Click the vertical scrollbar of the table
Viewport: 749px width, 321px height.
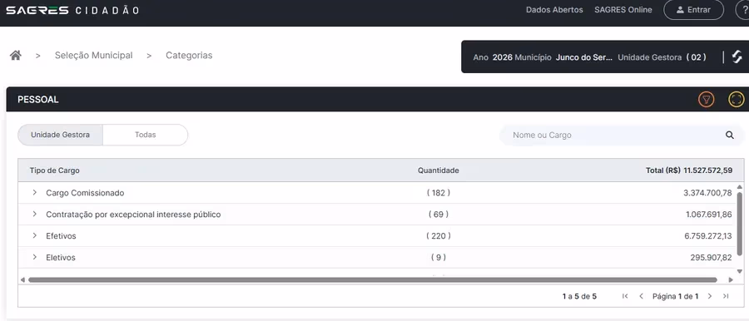point(740,225)
